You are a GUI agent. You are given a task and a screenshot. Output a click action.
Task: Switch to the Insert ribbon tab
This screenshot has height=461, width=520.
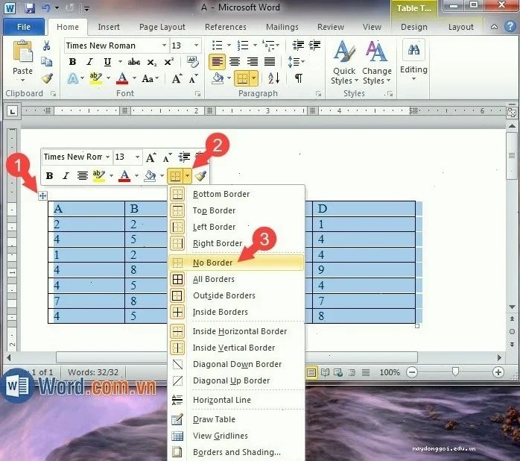point(109,27)
